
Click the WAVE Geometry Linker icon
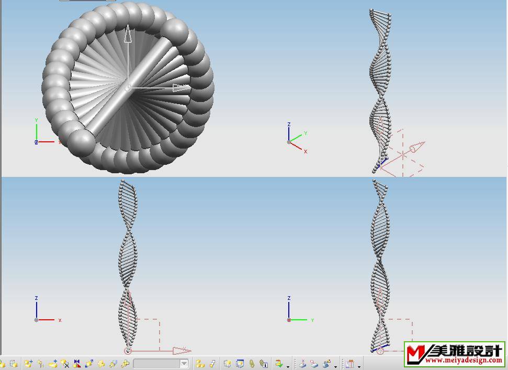228,364
